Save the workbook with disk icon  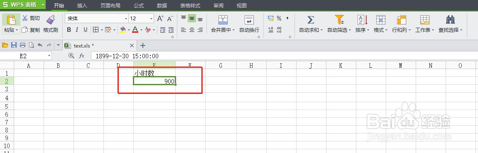coord(14,45)
